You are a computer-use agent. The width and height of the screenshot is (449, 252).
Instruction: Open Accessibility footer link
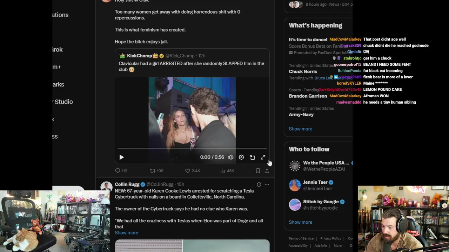point(298,246)
